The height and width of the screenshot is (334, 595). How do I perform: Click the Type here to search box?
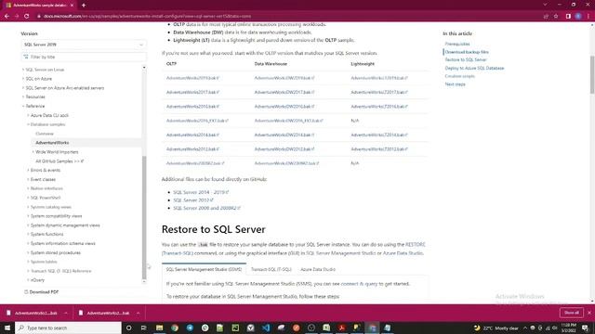[68, 328]
